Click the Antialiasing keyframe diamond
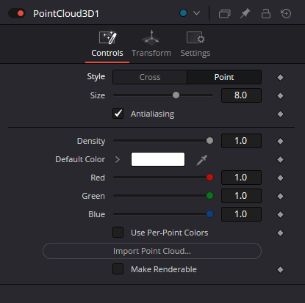 pyautogui.click(x=280, y=114)
